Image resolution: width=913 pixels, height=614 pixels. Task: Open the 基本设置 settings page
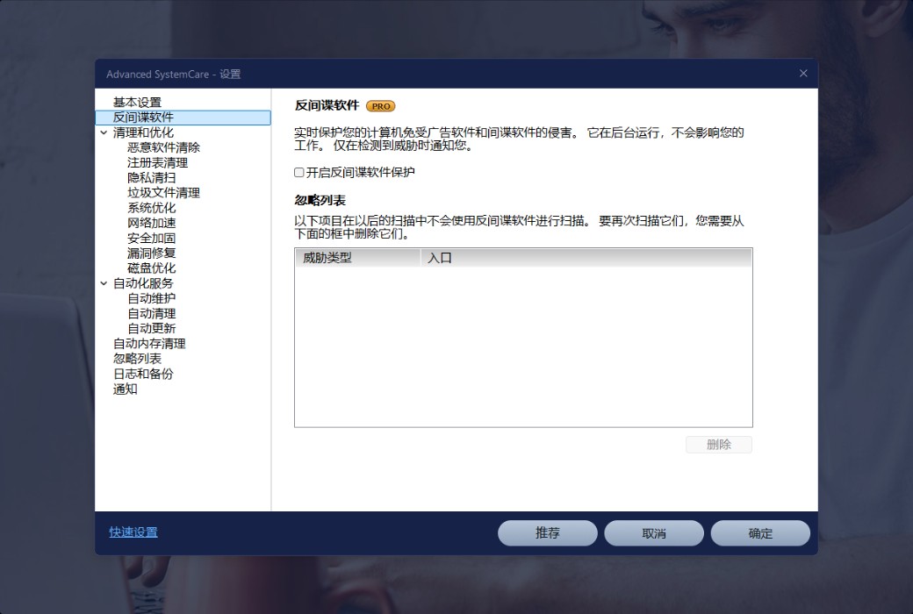tap(137, 103)
